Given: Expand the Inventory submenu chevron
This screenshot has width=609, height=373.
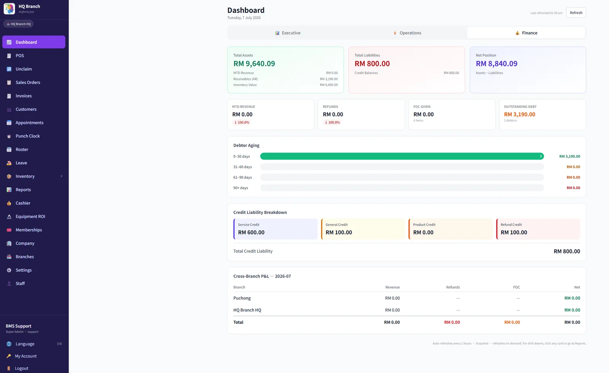Looking at the screenshot, I should tap(61, 176).
